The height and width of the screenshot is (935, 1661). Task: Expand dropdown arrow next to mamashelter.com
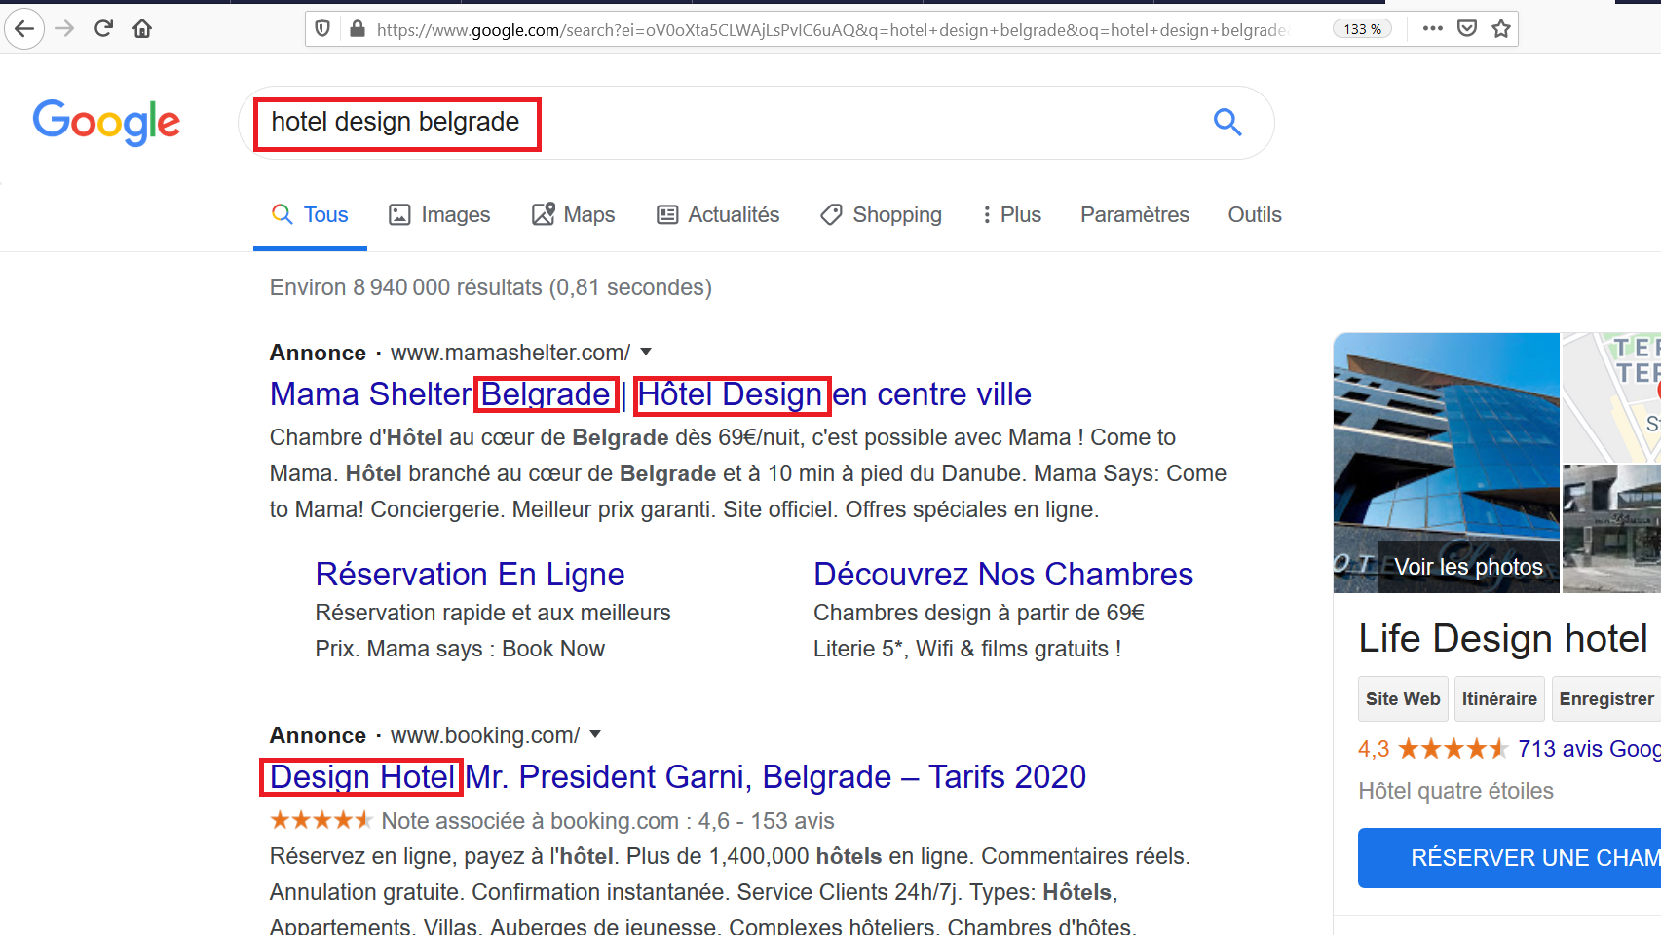click(646, 352)
